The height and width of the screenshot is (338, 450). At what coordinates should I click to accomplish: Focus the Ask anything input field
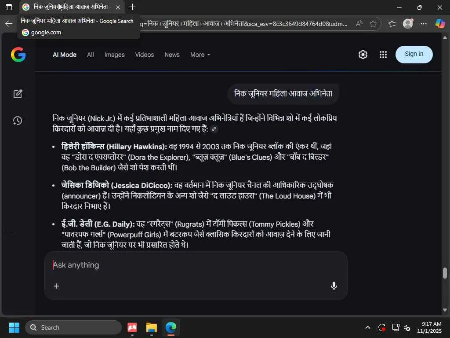196,265
